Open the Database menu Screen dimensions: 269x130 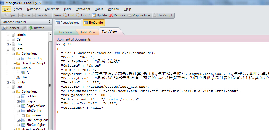(x=33, y=9)
